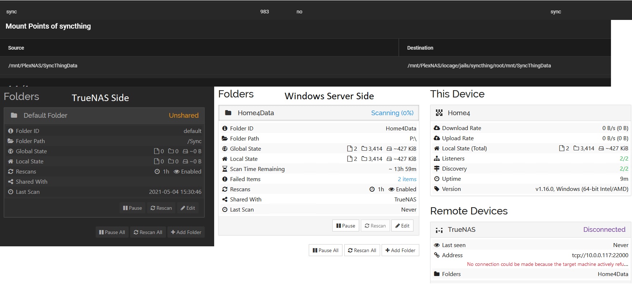Open the 2 items failed items link
The height and width of the screenshot is (284, 632).
coord(407,179)
